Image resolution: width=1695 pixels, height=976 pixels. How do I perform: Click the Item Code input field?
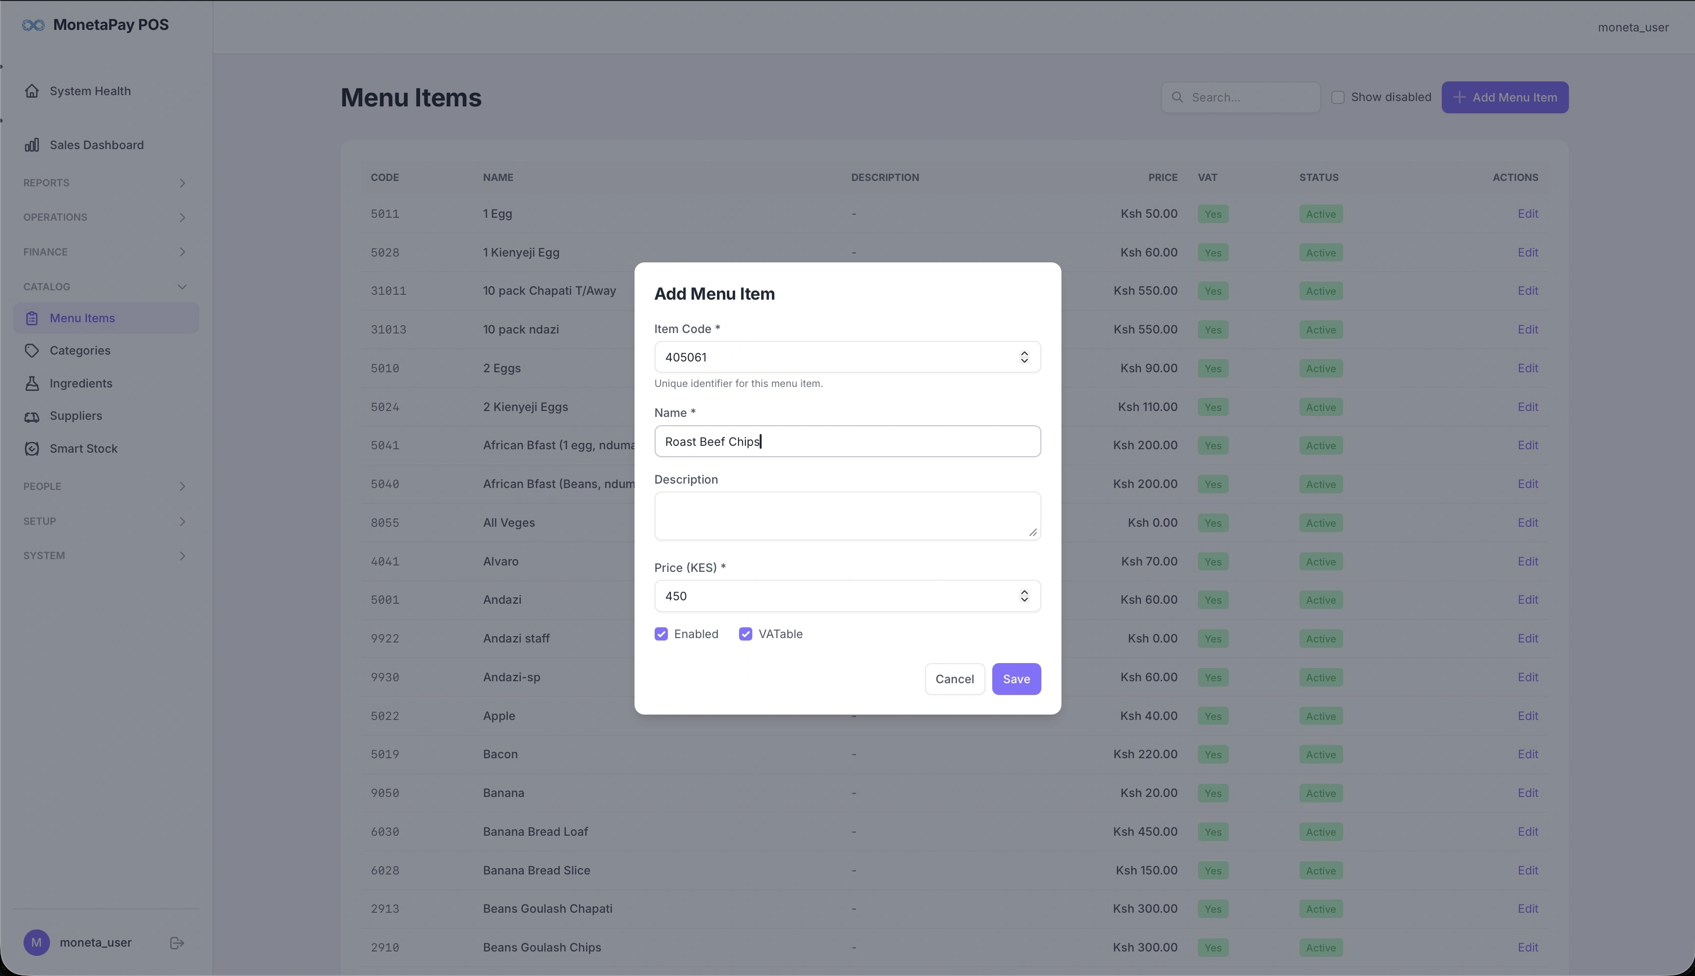click(x=847, y=357)
